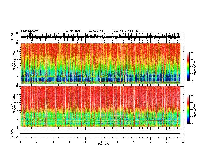
Task: Click the "-7" label on ch.1 color bar
Action: (192, 81)
